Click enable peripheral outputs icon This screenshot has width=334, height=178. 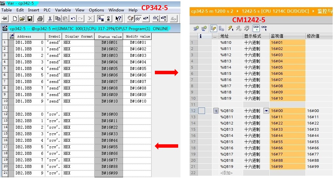pyautogui.click(x=246, y=28)
